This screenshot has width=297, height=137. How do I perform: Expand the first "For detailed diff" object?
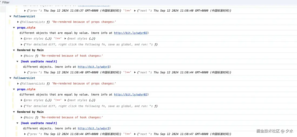22,45
